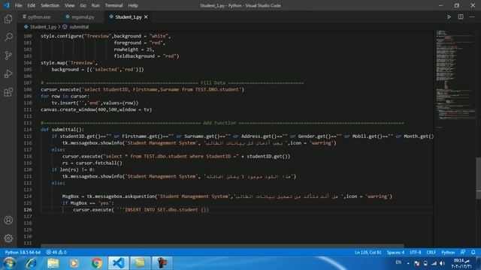Open the media player taskbar icon
This screenshot has height=270, width=481.
coord(74,263)
